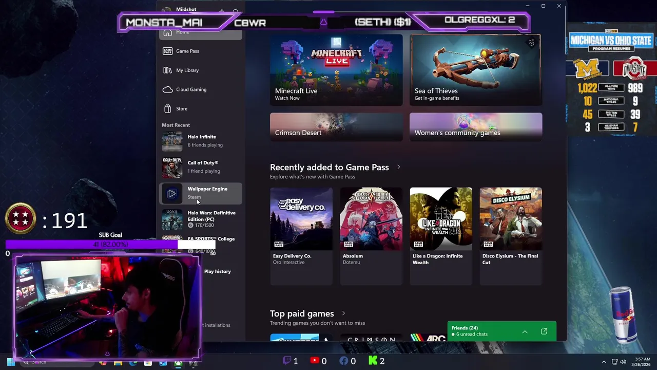Pop out the Friends panel into new window
The image size is (657, 370).
pyautogui.click(x=544, y=331)
